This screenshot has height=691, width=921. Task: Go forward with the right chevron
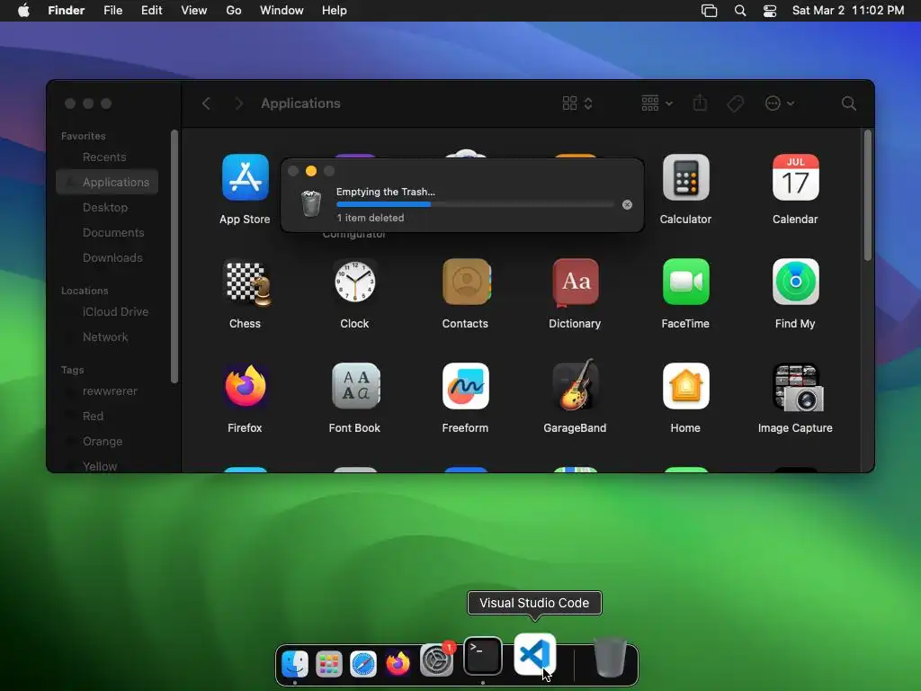[238, 103]
